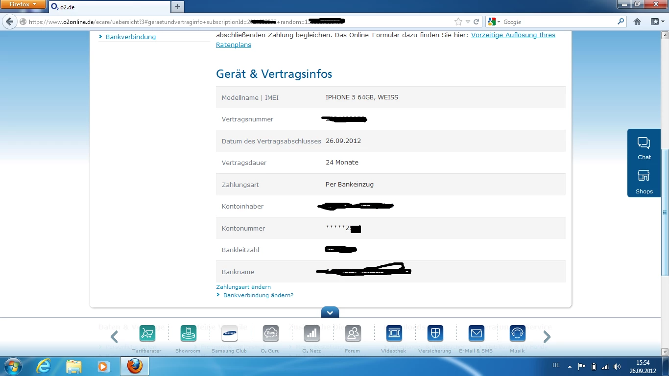Click the Datum des Vertragsabschlusses label

(271, 141)
